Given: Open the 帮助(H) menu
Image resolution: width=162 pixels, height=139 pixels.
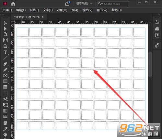Looking at the screenshot, I should click(x=117, y=10).
